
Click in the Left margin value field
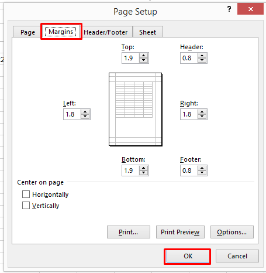[72, 114]
